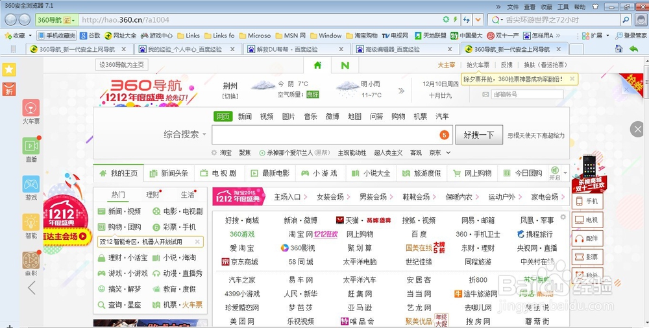Click the green N icon tab
649x328 pixels.
coord(345,65)
